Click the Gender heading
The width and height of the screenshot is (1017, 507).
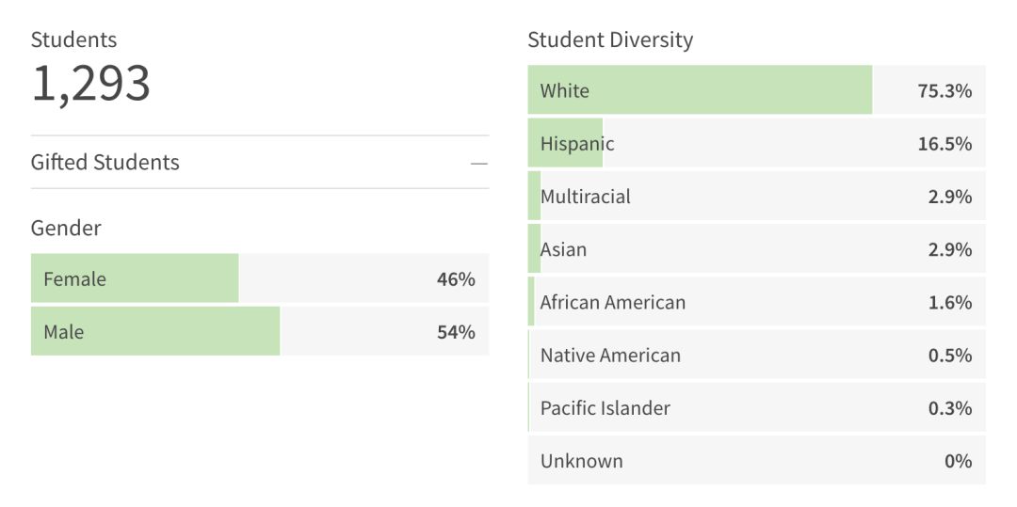(66, 228)
